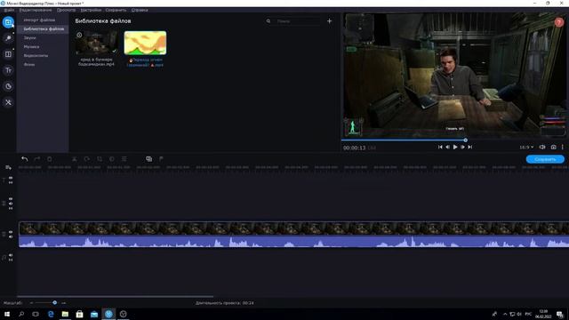Click the Поиск search field
This screenshot has height=320, width=569.
tap(298, 21)
